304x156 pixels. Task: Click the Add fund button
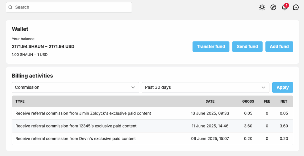pyautogui.click(x=279, y=47)
